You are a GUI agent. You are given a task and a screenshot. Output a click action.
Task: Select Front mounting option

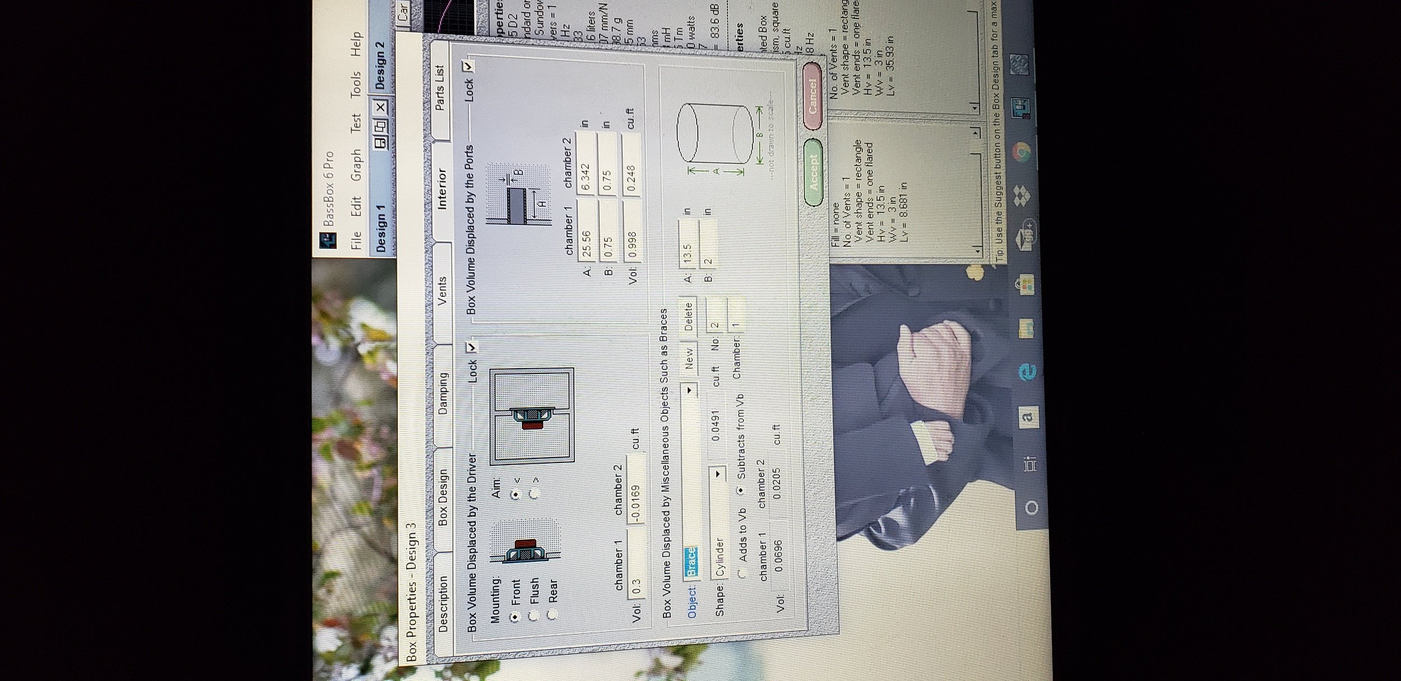(516, 616)
